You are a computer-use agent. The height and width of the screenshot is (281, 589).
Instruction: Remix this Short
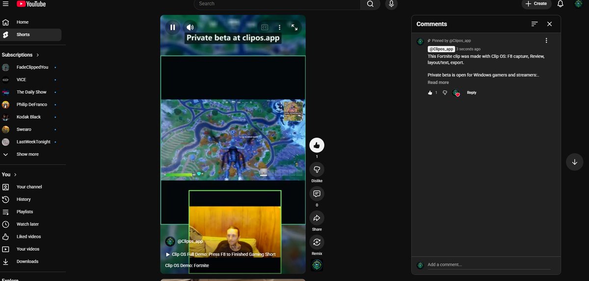[x=317, y=242]
